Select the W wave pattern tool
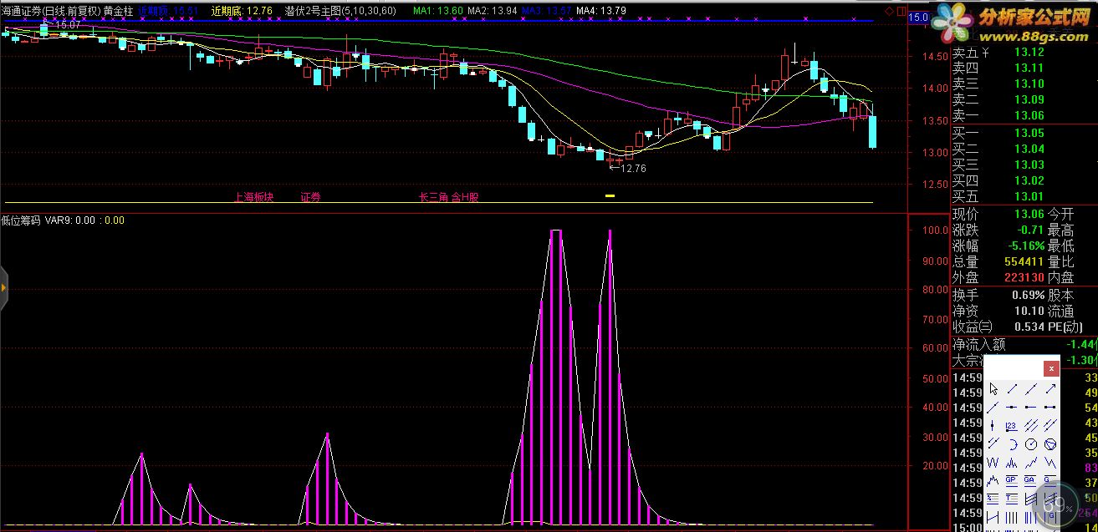 pyautogui.click(x=993, y=462)
